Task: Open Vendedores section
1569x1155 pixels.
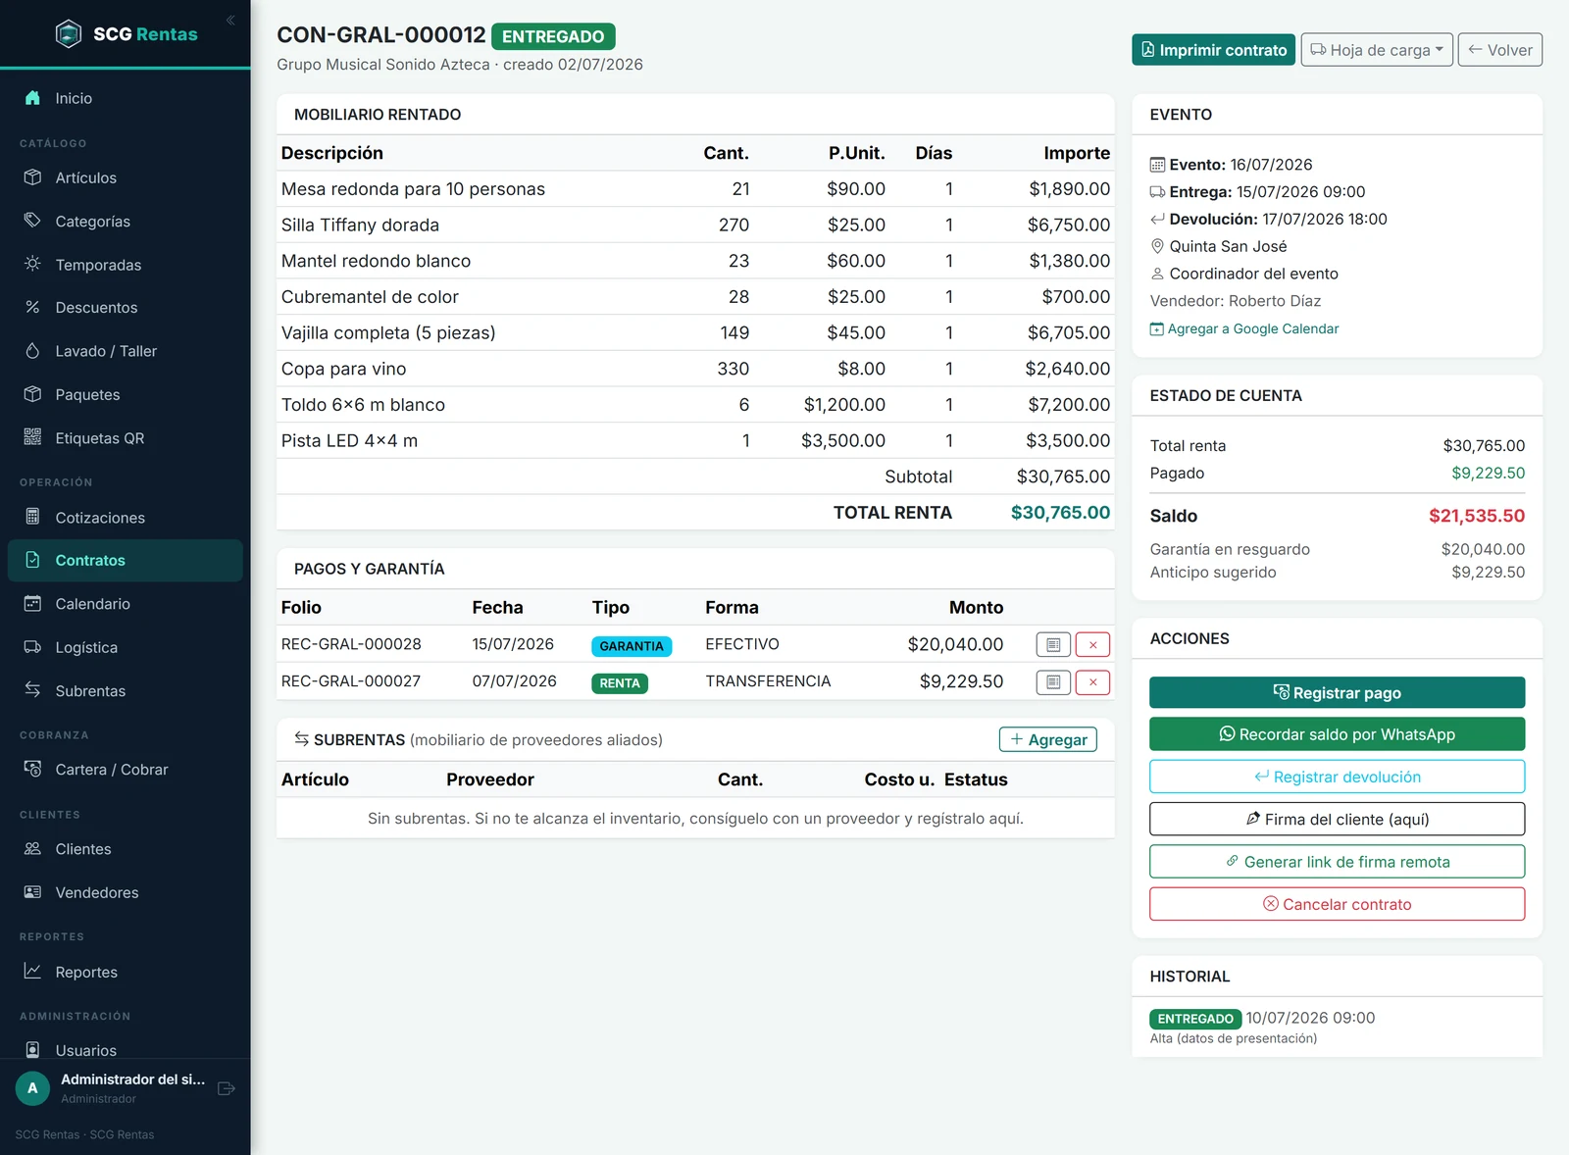Action: (x=126, y=892)
